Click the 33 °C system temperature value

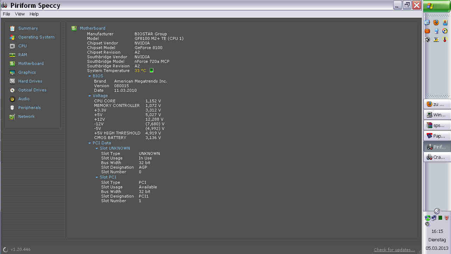[140, 71]
